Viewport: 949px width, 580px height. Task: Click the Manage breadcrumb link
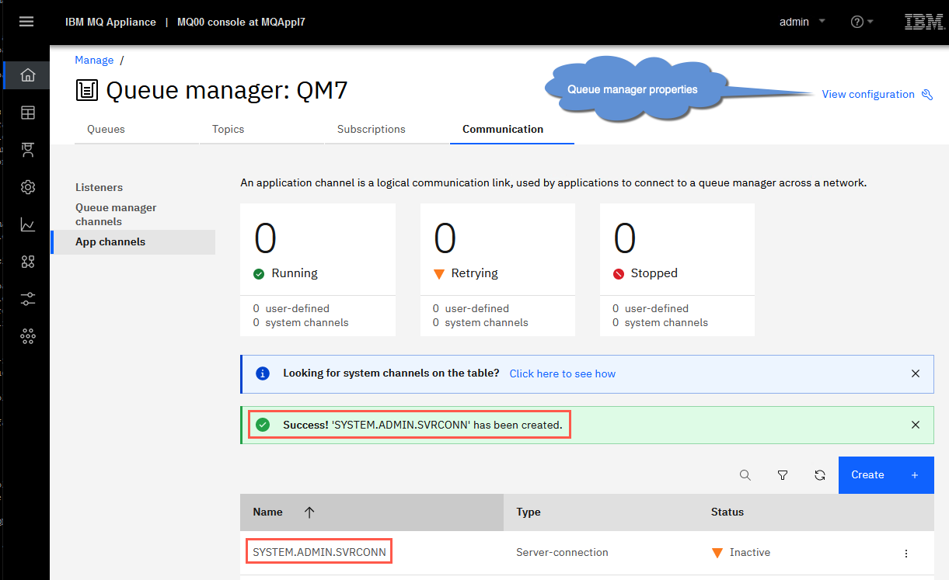click(94, 60)
